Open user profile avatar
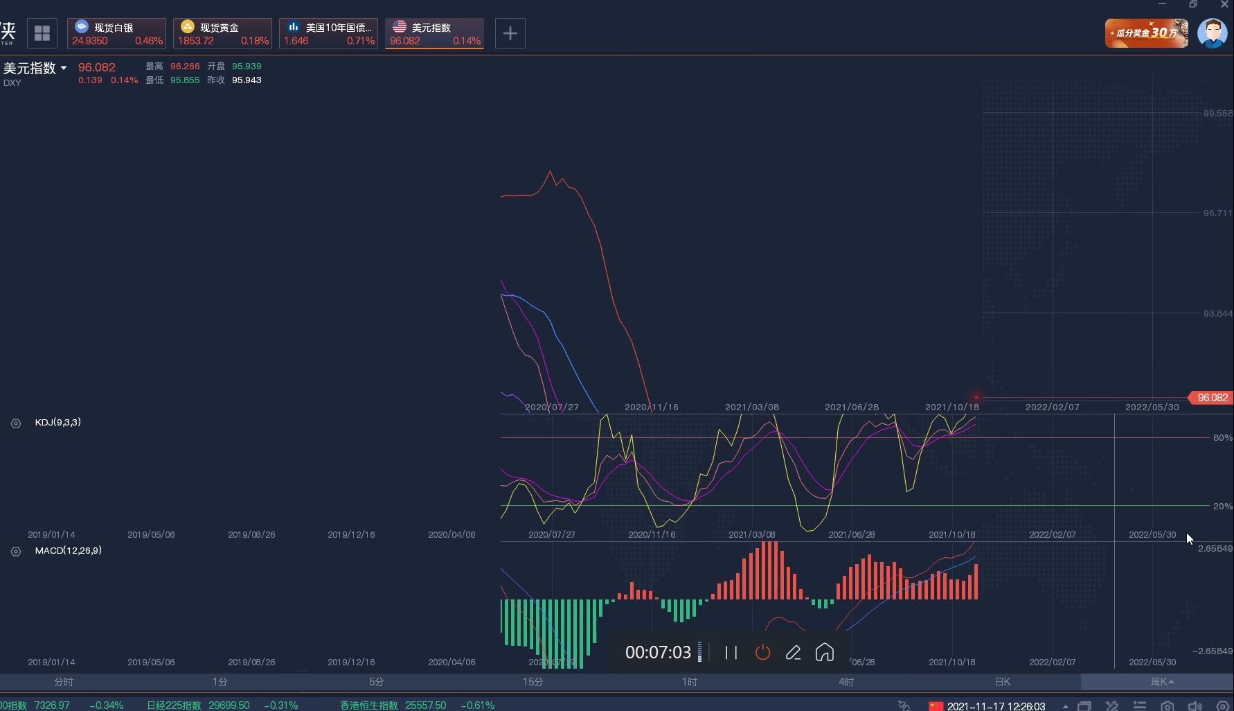Image resolution: width=1234 pixels, height=711 pixels. click(x=1212, y=33)
